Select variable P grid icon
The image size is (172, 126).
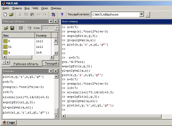click(x=5, y=41)
